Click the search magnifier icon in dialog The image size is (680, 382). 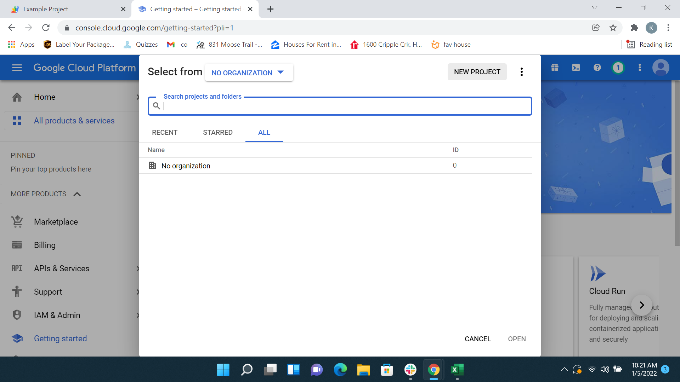point(157,106)
